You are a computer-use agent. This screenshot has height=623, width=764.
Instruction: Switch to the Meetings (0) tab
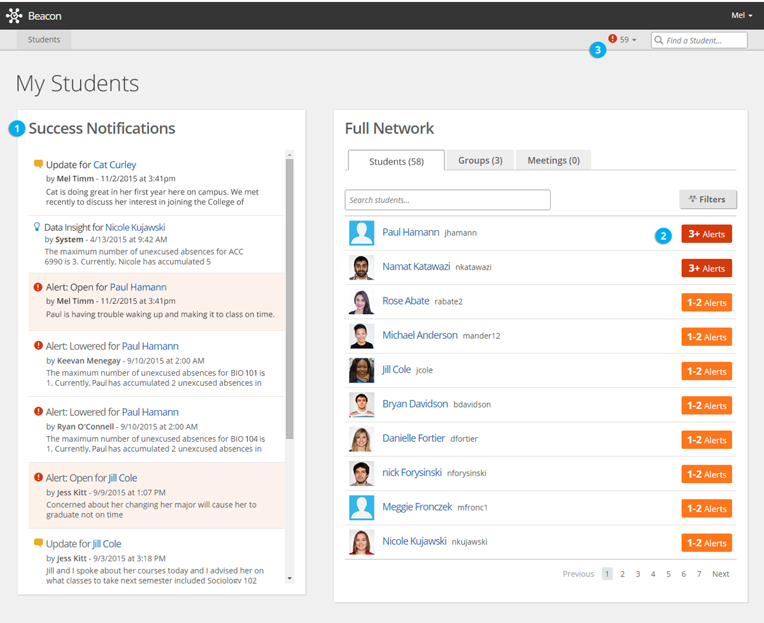[553, 160]
